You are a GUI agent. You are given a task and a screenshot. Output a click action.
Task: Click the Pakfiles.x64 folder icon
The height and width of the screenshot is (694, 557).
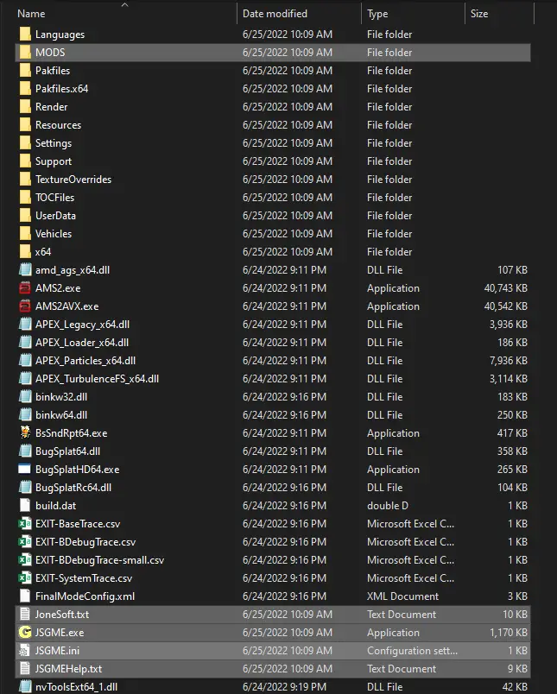pos(25,89)
